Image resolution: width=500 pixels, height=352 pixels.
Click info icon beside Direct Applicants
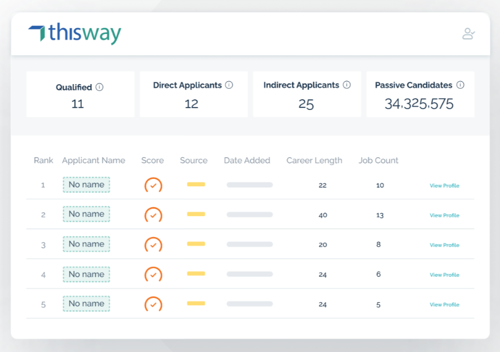(x=229, y=85)
